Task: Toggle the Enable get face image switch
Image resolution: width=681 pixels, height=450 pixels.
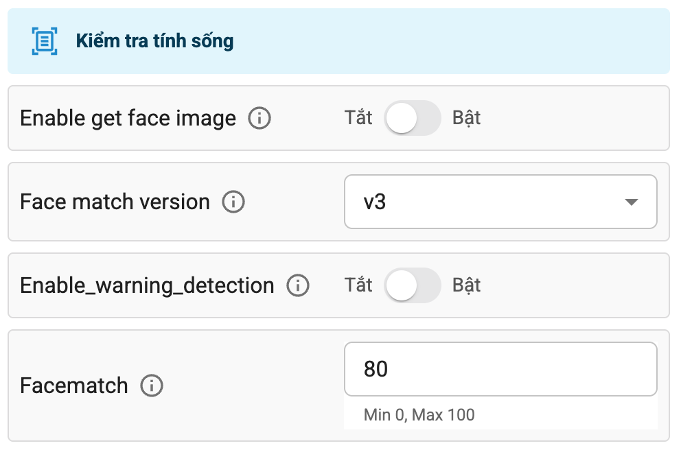Action: click(x=412, y=118)
